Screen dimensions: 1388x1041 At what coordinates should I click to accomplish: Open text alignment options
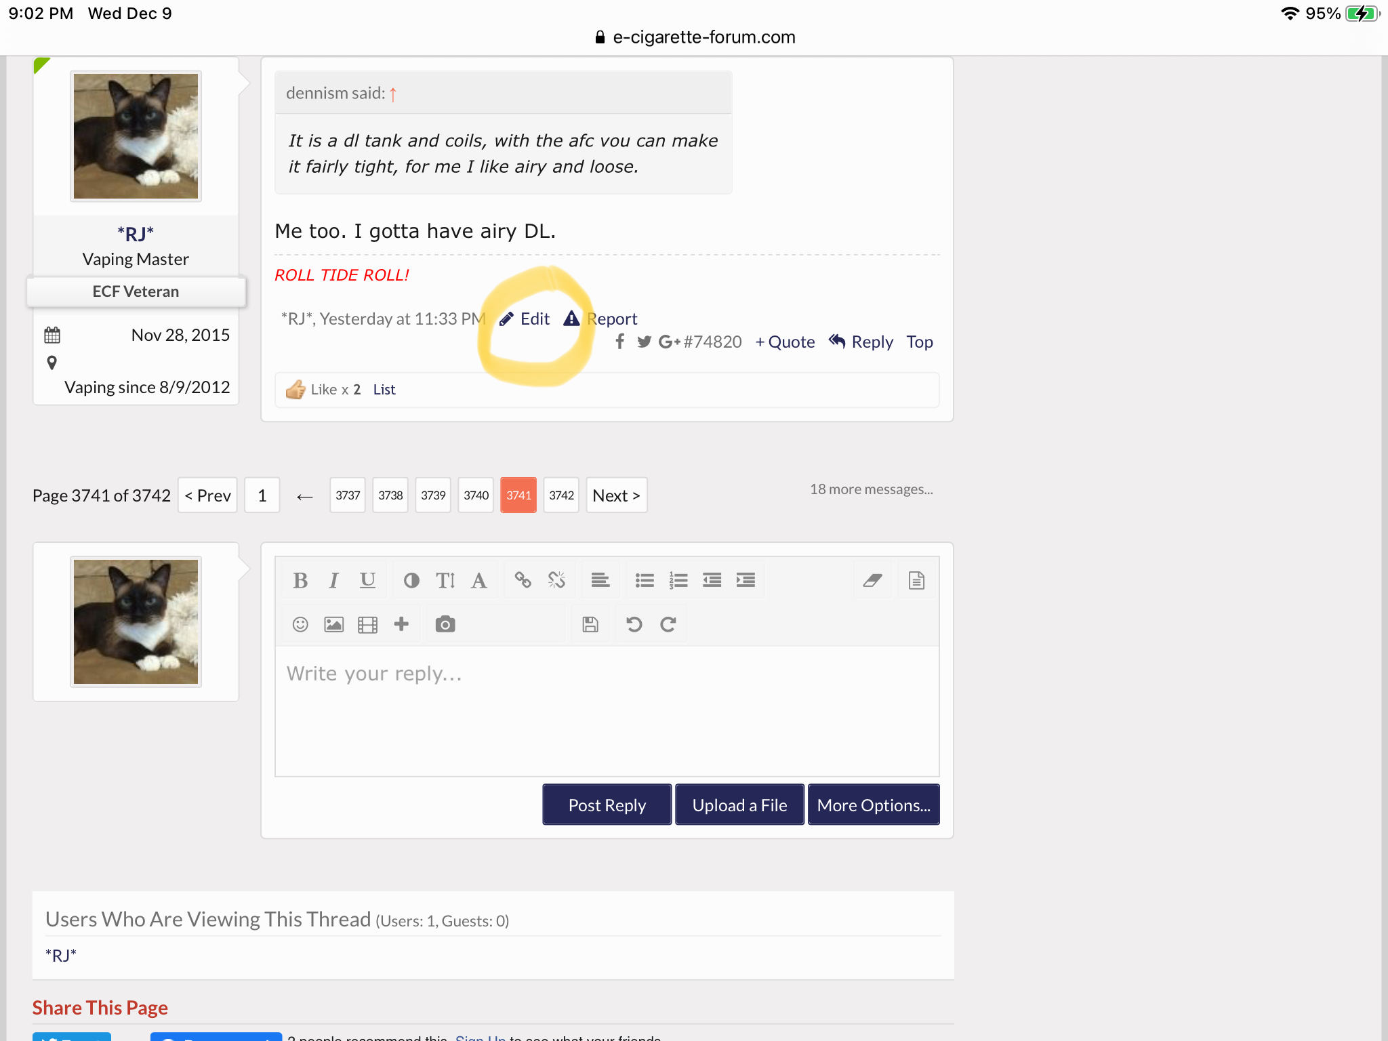(x=600, y=580)
